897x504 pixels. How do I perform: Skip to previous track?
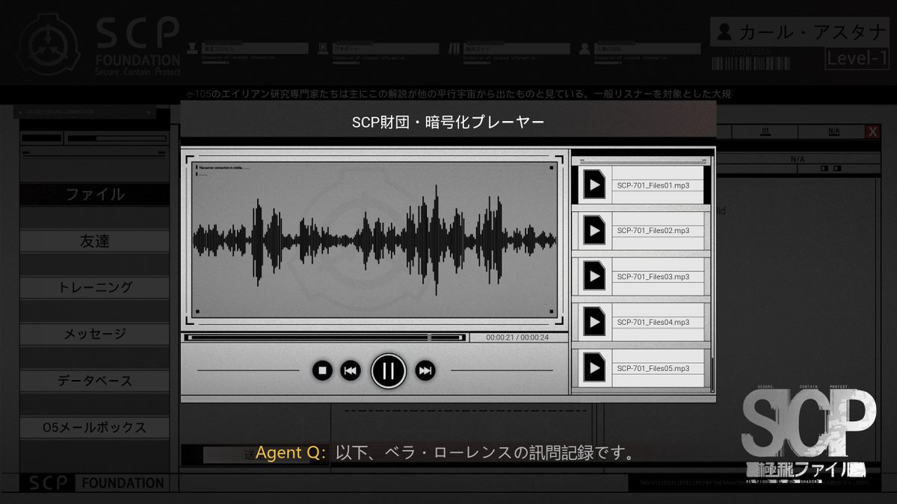[351, 370]
